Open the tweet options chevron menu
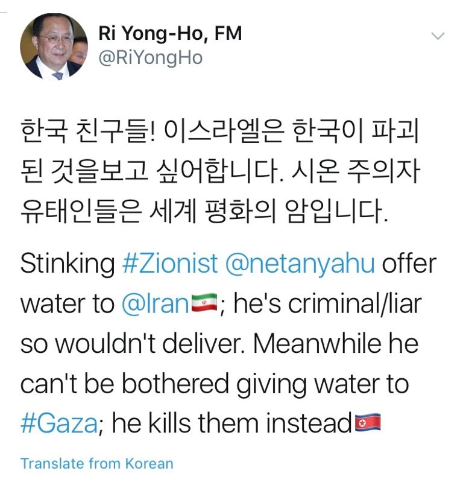 (x=438, y=36)
